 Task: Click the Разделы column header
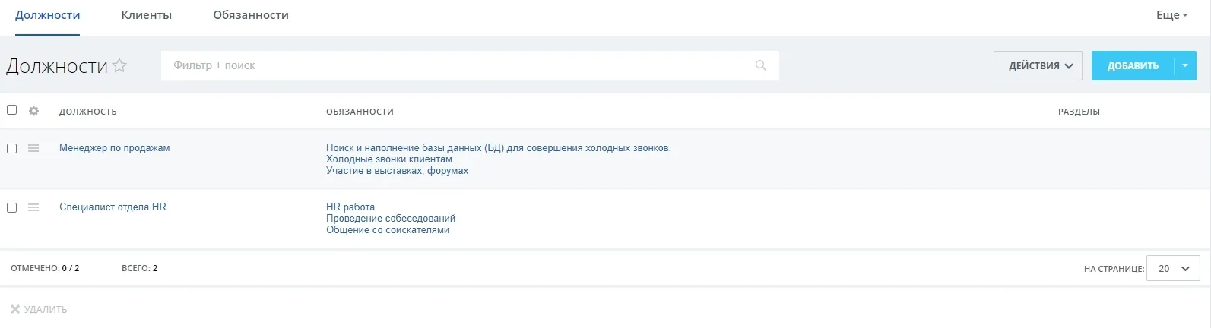click(1079, 112)
